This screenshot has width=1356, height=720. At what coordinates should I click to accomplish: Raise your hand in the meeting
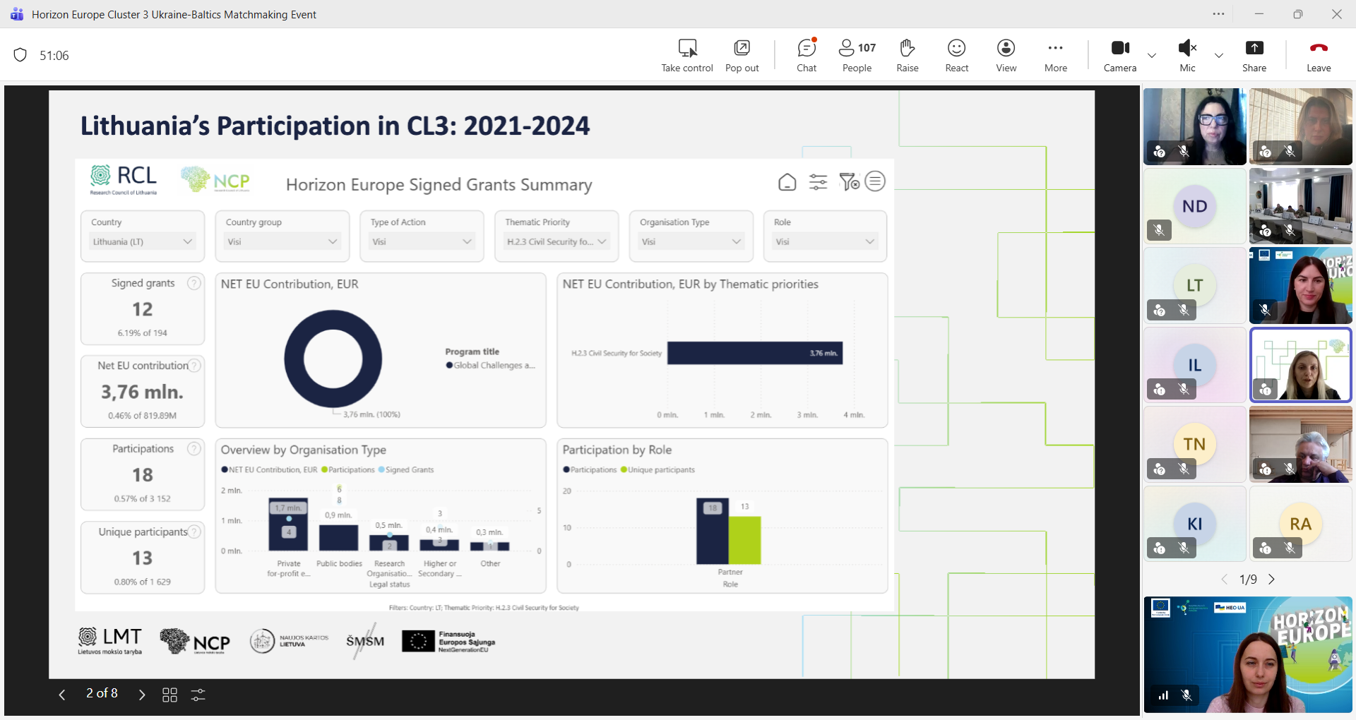pyautogui.click(x=907, y=55)
